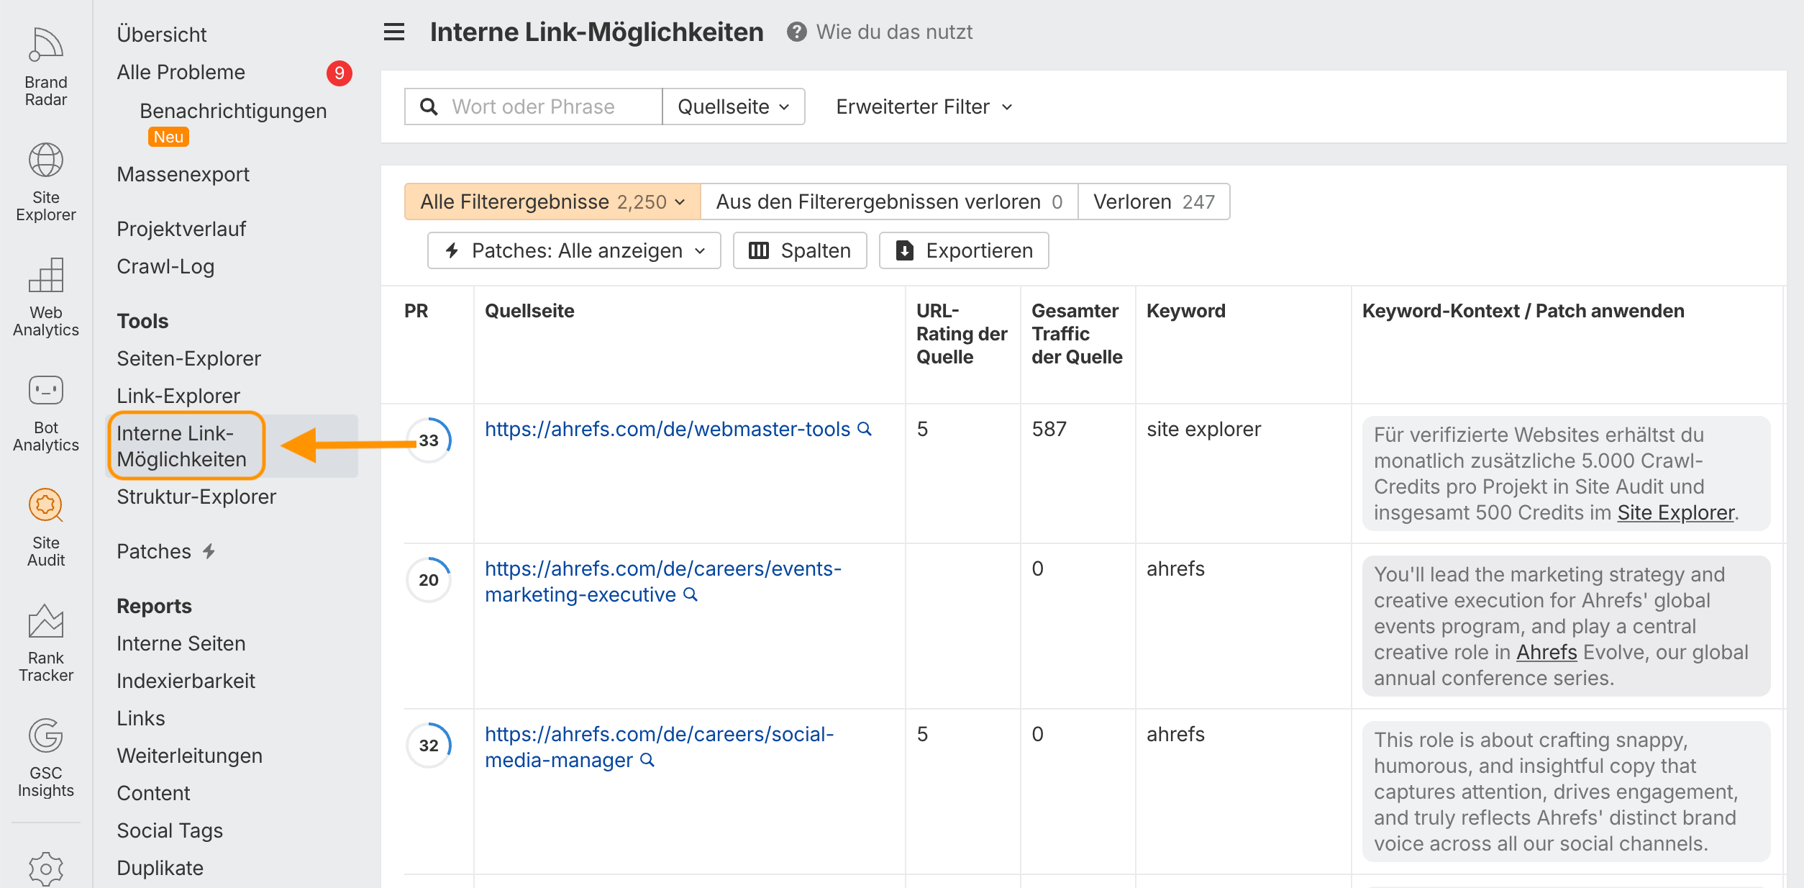Open the Wie du das nutzt help link
Screen dimensions: 1804x888
[x=894, y=32]
